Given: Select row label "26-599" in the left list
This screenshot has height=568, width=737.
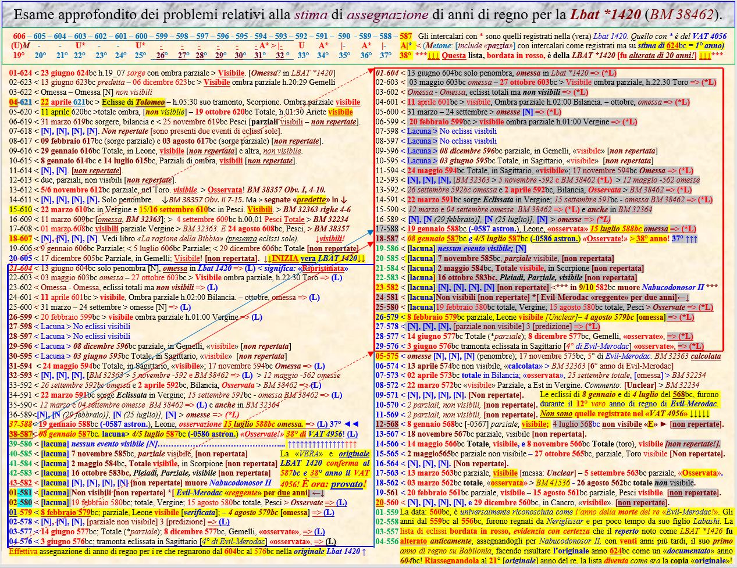Looking at the screenshot, I should [x=21, y=317].
